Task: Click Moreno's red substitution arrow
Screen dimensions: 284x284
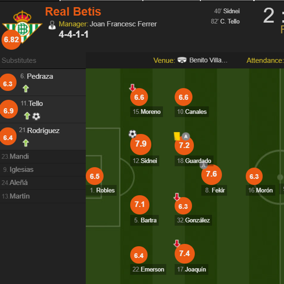Action: click(x=132, y=88)
